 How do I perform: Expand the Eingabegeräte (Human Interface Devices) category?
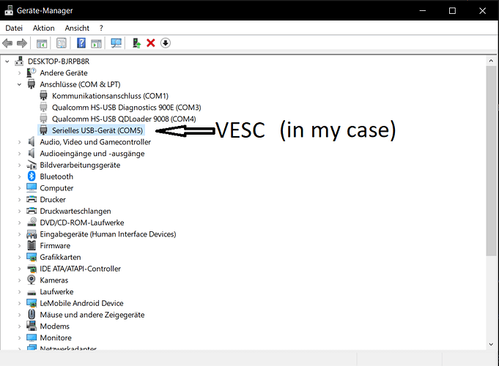pos(19,234)
